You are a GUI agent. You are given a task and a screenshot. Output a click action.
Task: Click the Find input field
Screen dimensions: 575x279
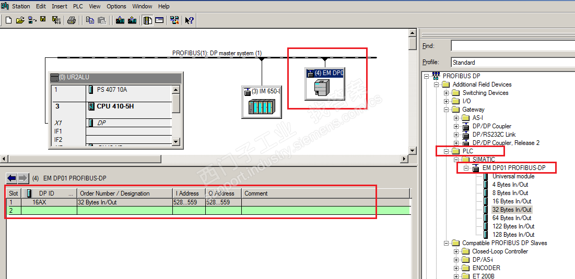(x=513, y=46)
